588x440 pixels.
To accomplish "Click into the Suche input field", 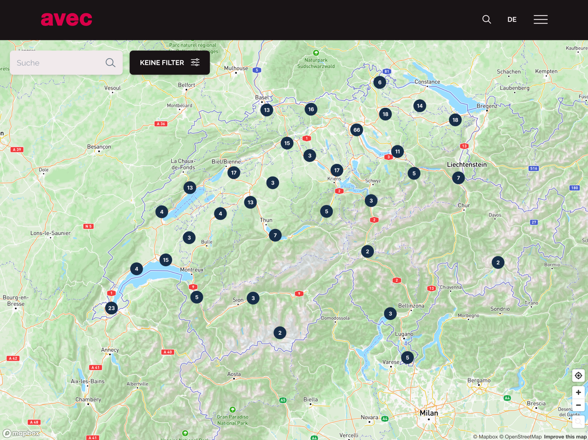I will [59, 63].
